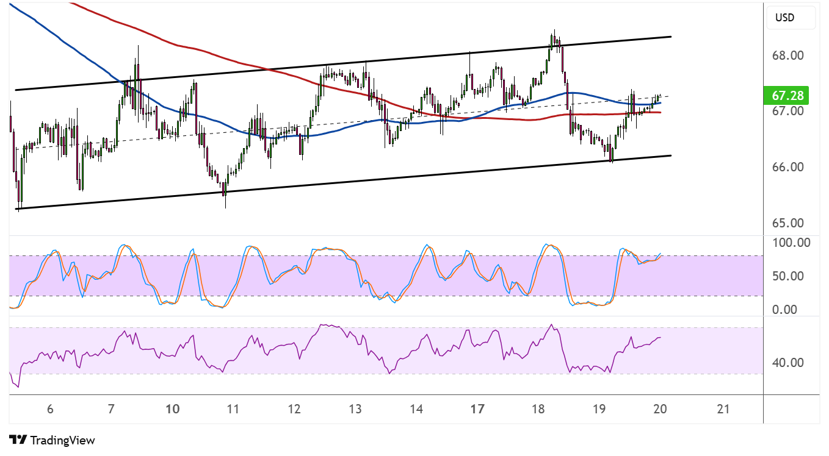This screenshot has width=829, height=456.
Task: Click the TradingView logo icon
Action: [18, 440]
